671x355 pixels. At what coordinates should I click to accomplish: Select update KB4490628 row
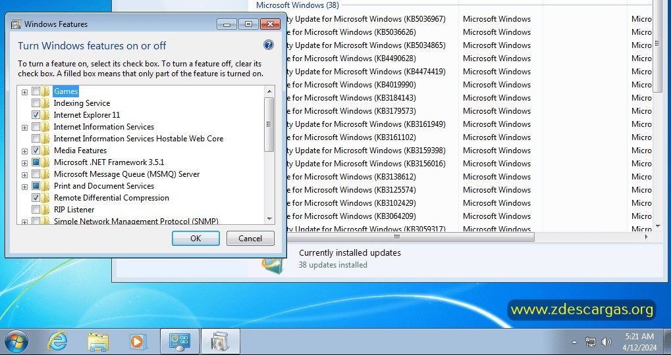[469, 59]
